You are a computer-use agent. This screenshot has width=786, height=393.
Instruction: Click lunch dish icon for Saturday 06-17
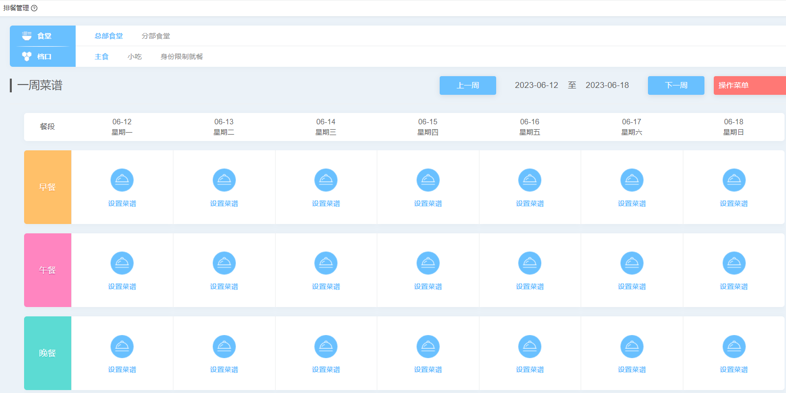[632, 263]
